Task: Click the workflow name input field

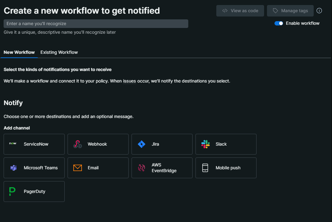Action: [x=96, y=24]
